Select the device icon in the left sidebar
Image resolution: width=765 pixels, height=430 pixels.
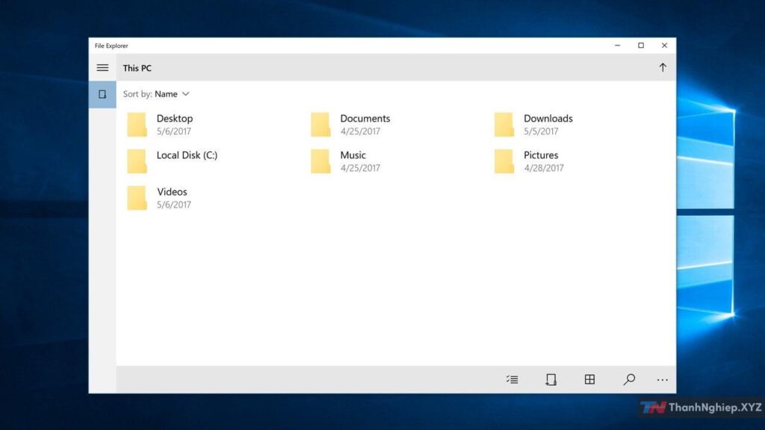102,94
